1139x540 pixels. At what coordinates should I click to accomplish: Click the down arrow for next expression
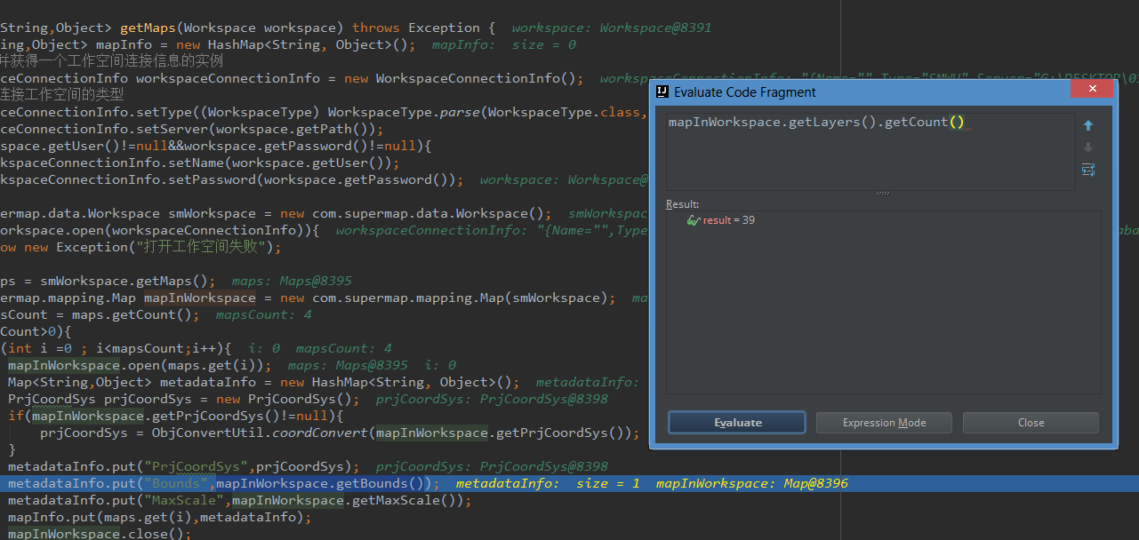click(x=1087, y=147)
